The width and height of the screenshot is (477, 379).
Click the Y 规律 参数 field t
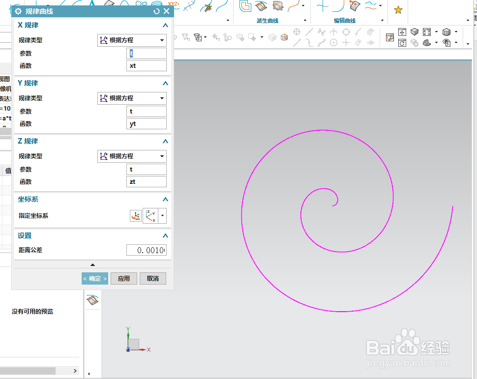147,111
